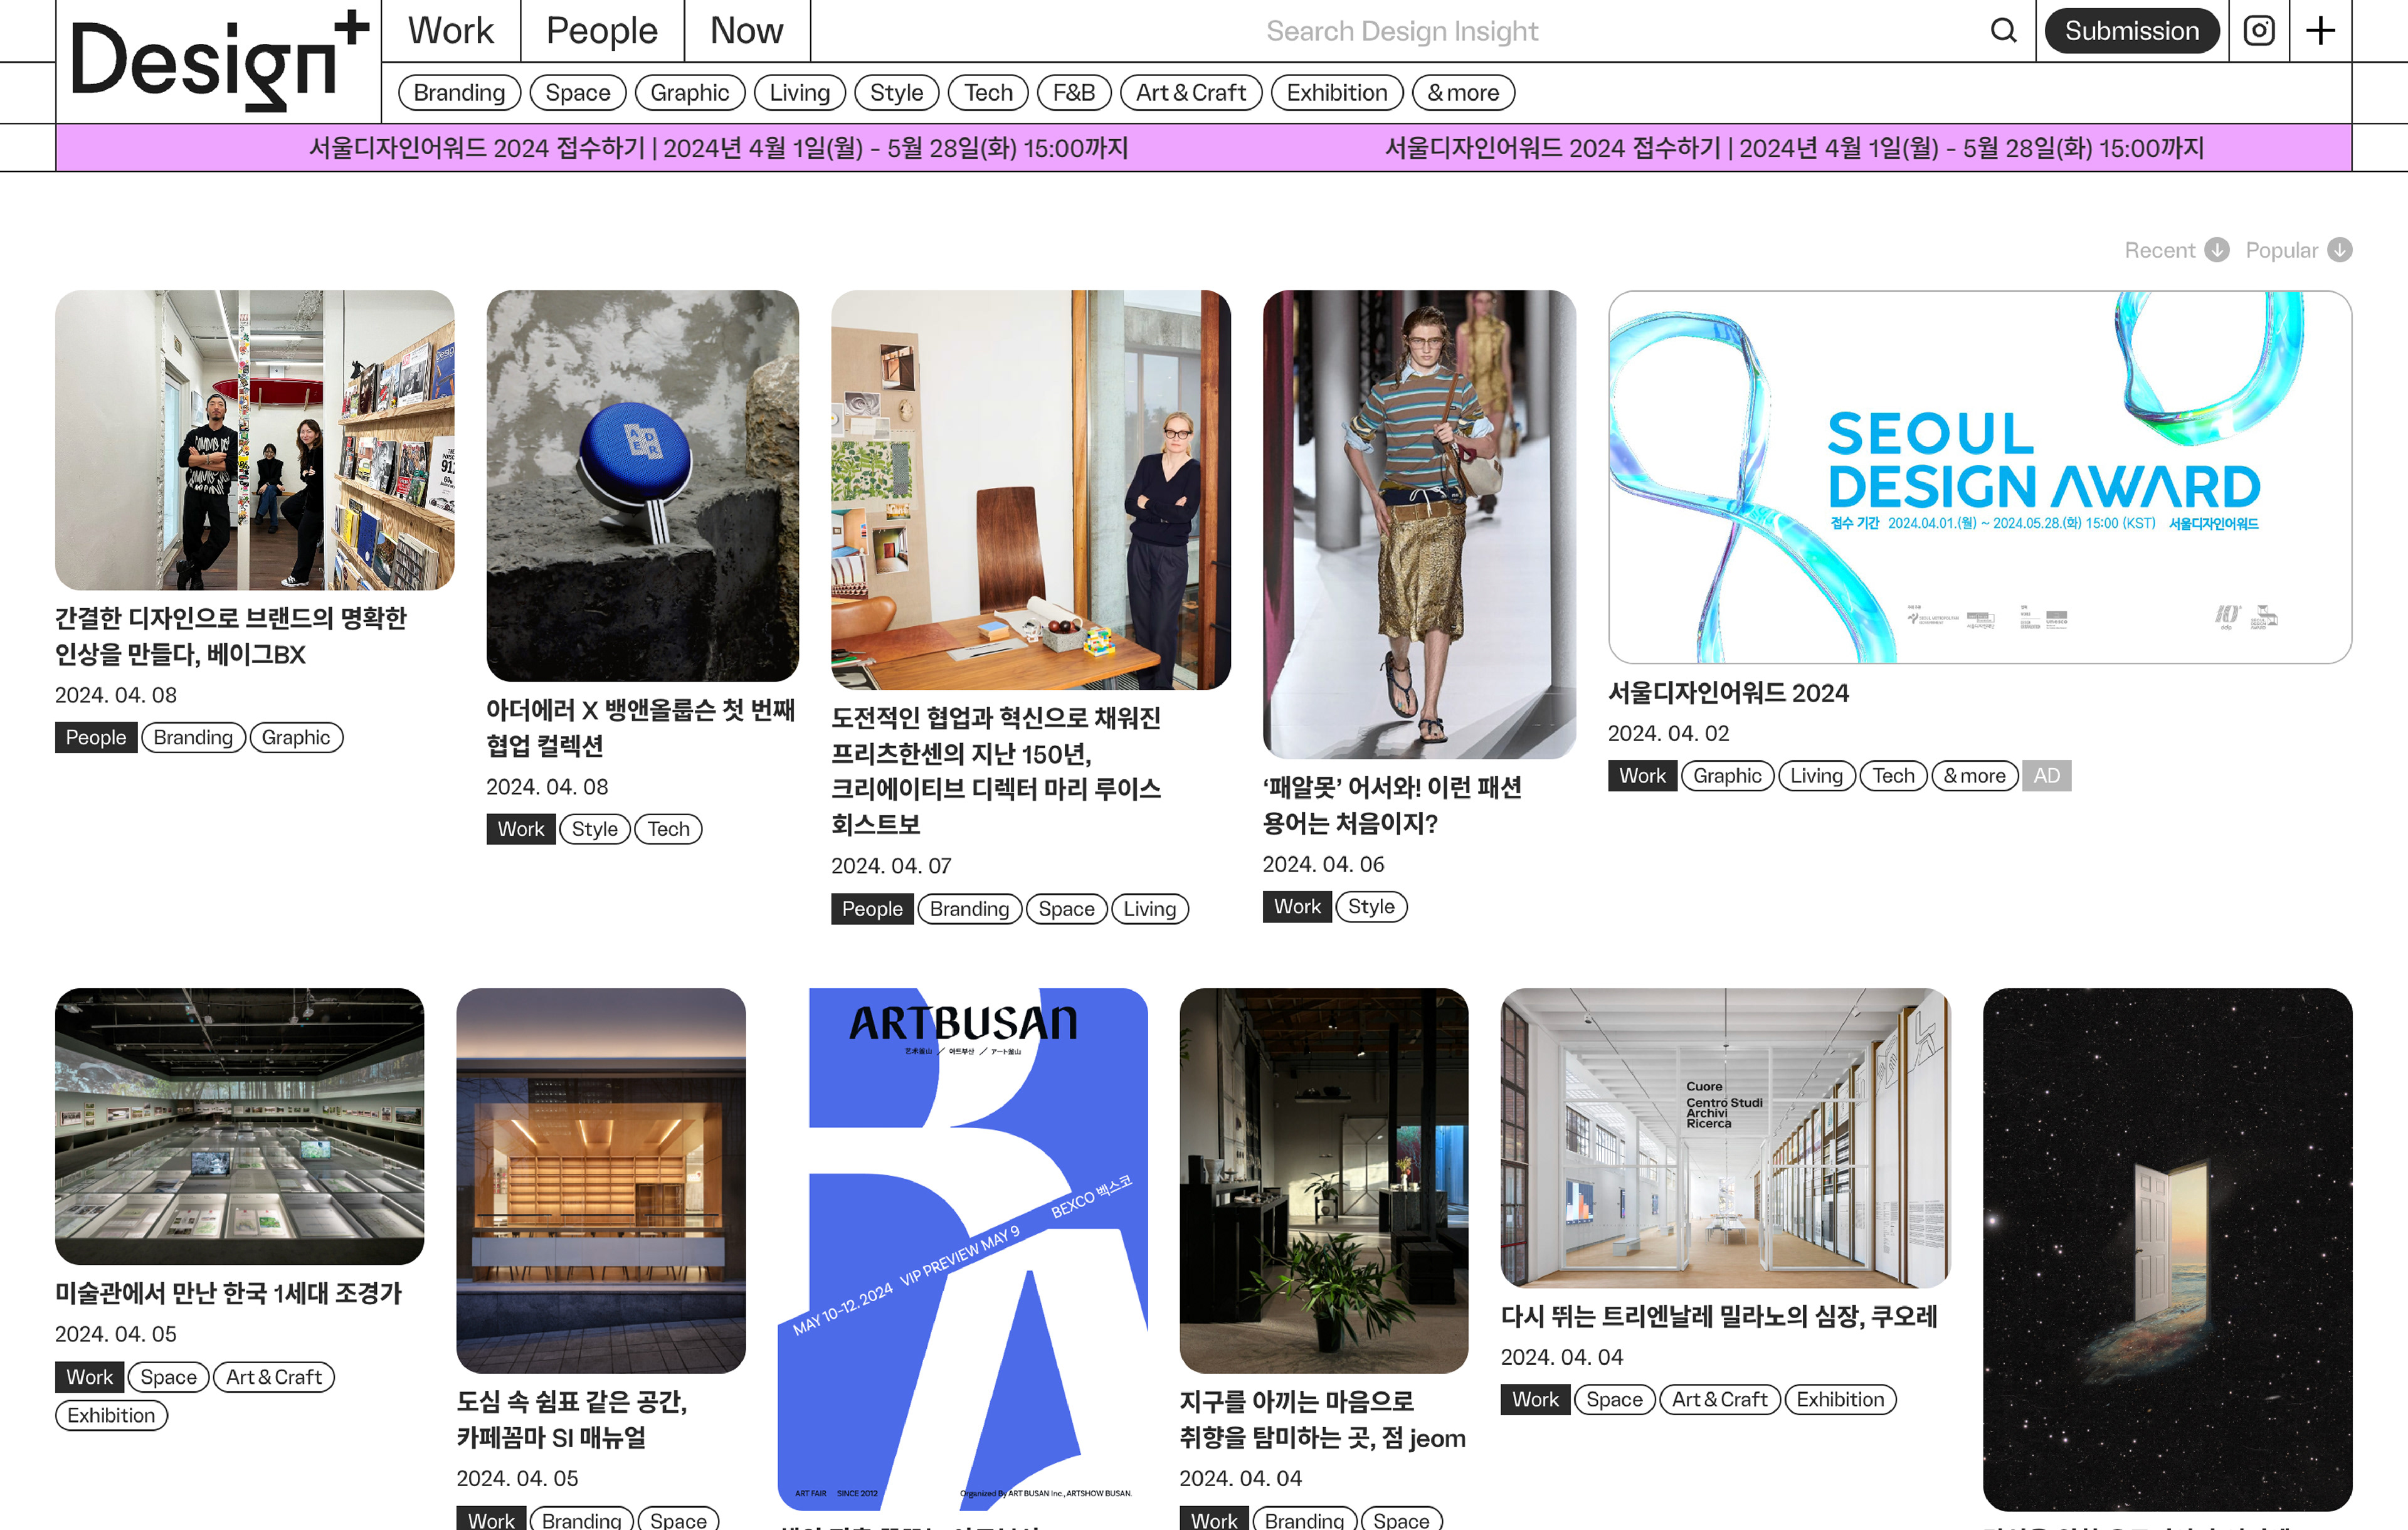Open article title '패알못' 어서와
2408x1530 pixels.
point(1393,805)
